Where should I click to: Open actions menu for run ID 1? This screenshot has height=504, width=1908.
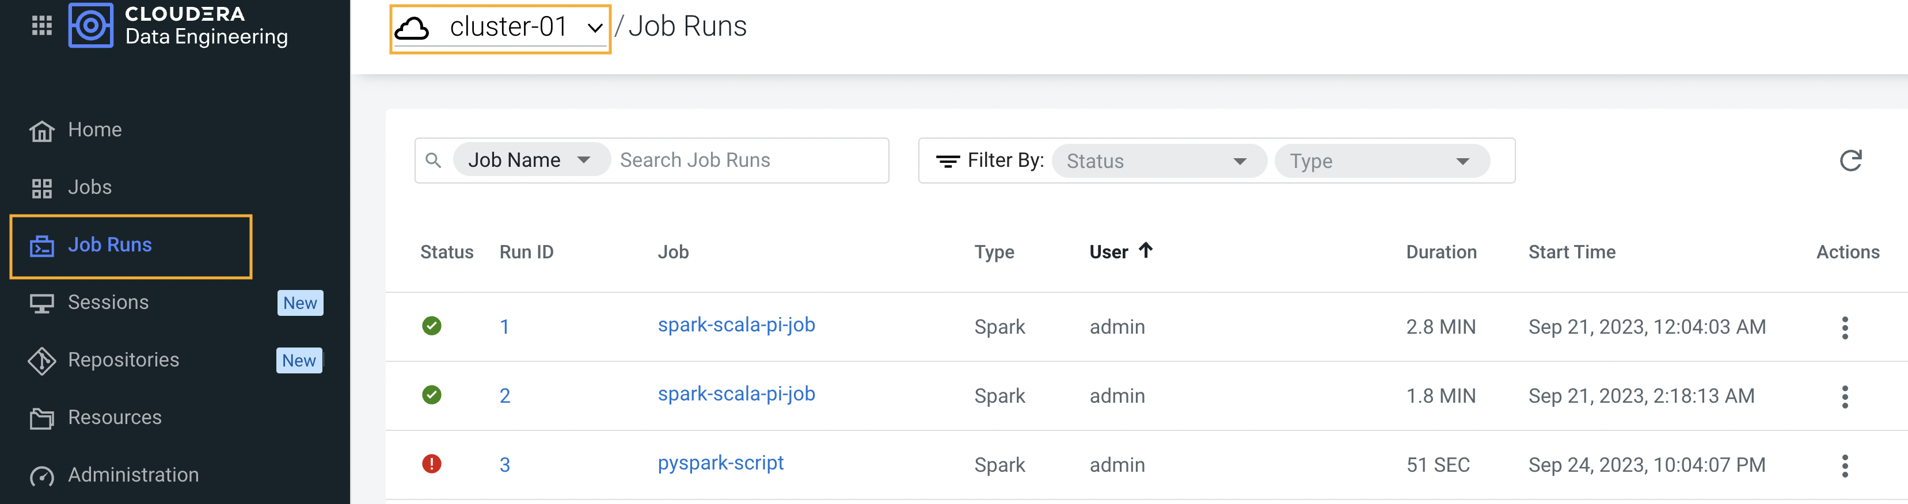1844,327
